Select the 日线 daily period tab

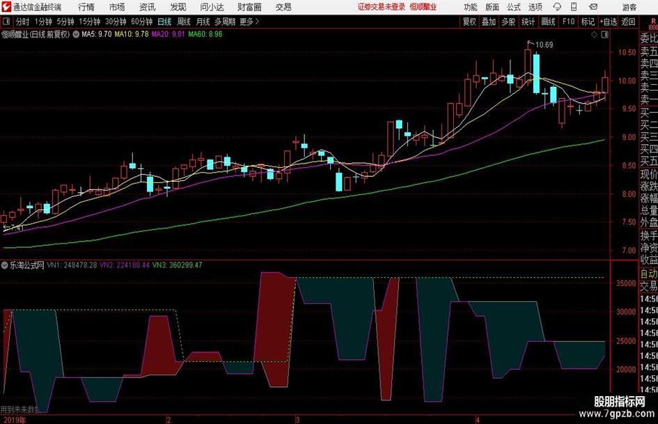coord(164,22)
